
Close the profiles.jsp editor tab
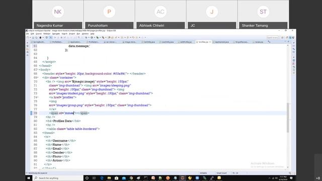pos(210,42)
